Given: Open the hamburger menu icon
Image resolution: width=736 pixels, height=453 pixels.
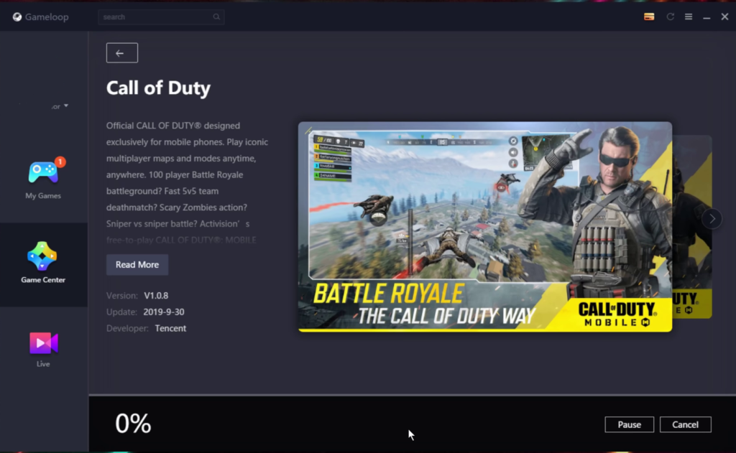Looking at the screenshot, I should (688, 17).
